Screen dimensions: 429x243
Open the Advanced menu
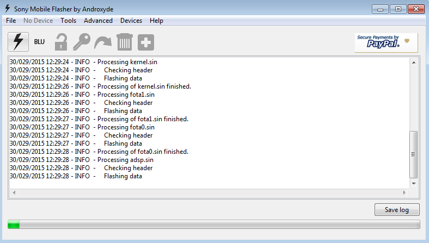tap(98, 21)
